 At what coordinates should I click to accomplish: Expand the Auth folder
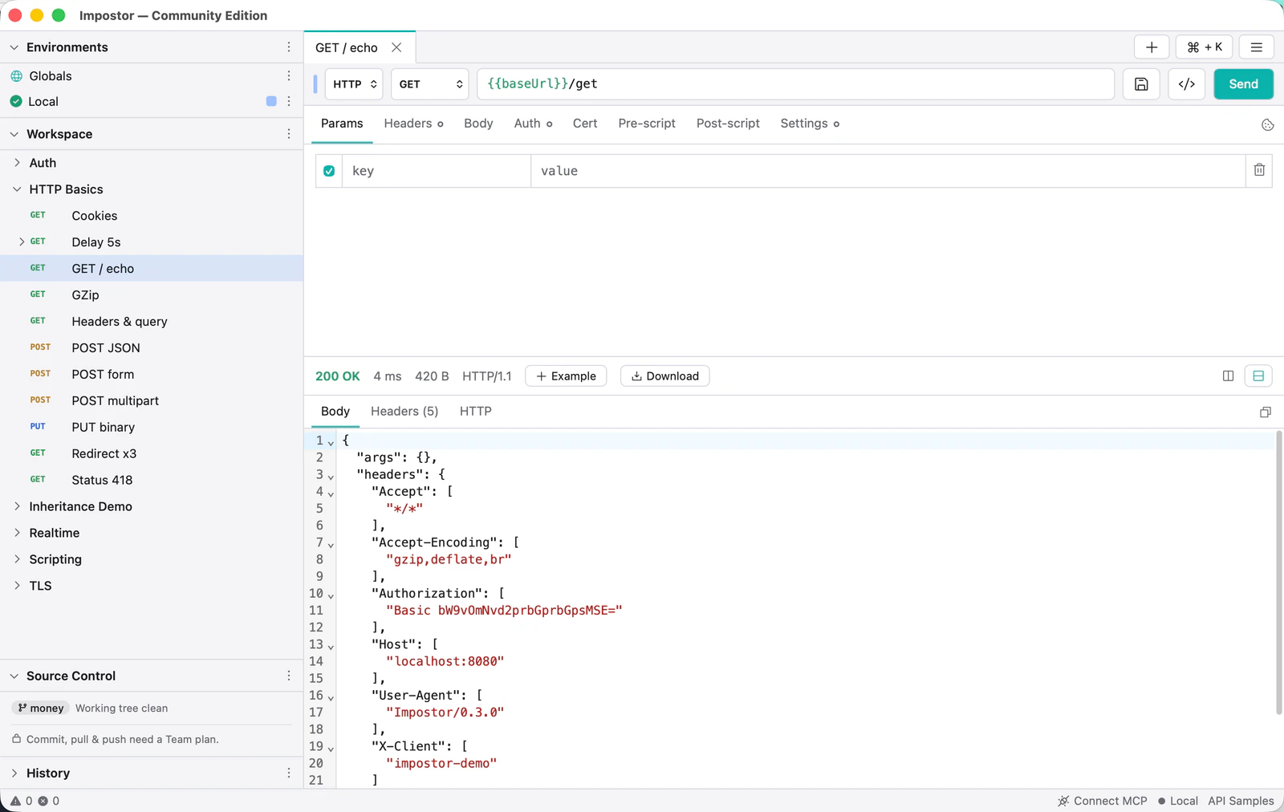(17, 163)
